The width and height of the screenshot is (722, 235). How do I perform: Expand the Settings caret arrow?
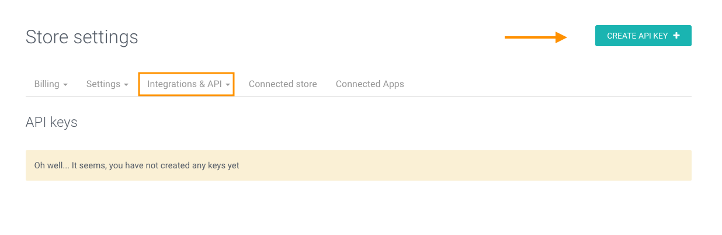[126, 85]
